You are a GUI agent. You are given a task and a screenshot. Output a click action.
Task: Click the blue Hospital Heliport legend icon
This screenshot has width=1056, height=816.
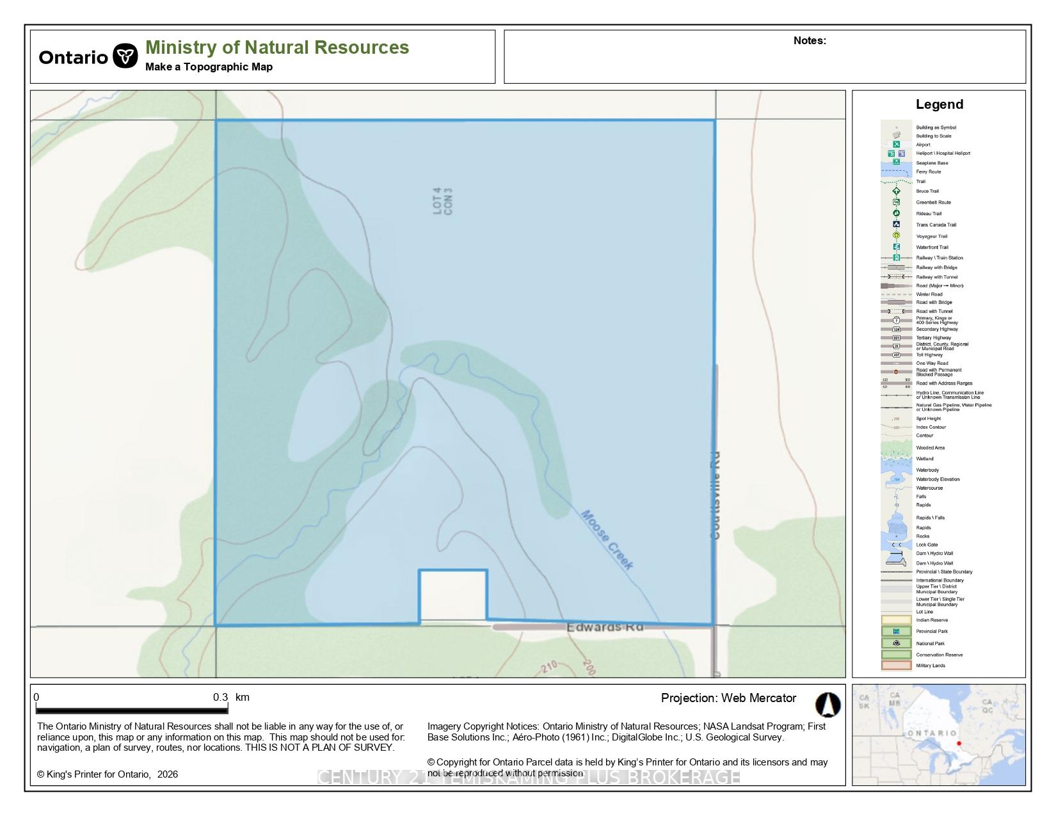click(x=902, y=154)
